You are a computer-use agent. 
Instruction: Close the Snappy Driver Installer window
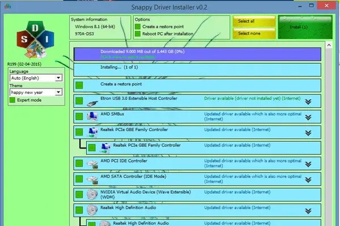[326, 6]
